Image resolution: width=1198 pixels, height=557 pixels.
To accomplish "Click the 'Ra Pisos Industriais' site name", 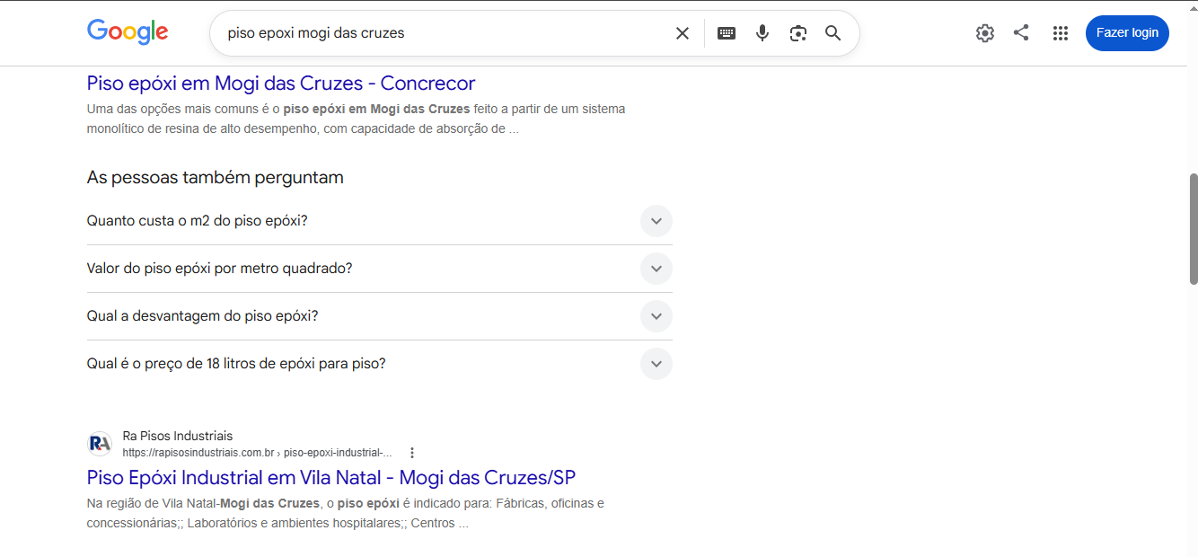I will pyautogui.click(x=178, y=436).
